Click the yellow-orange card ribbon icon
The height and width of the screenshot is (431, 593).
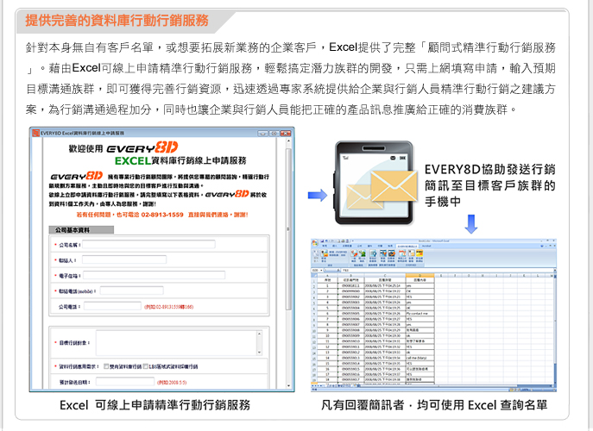click(x=420, y=253)
